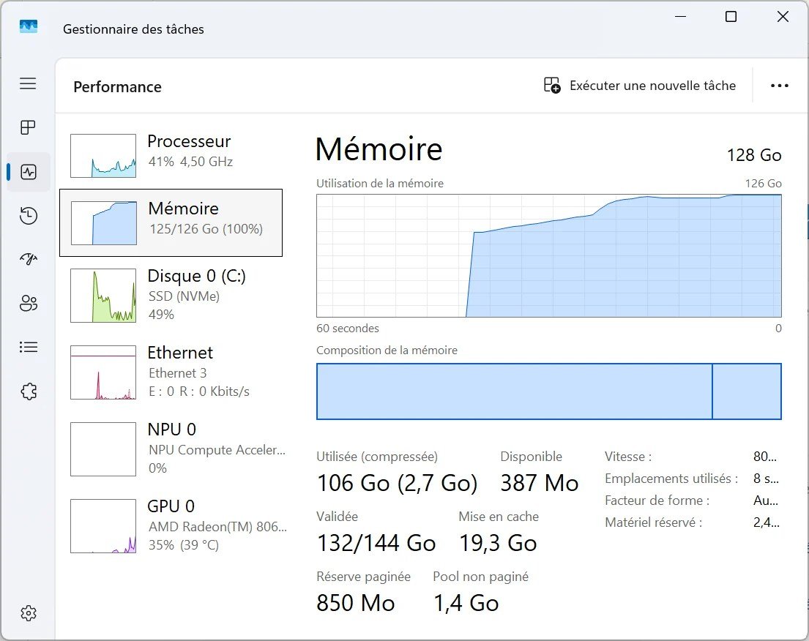809x641 pixels.
Task: Click the Vitesse label
Action: coord(628,457)
